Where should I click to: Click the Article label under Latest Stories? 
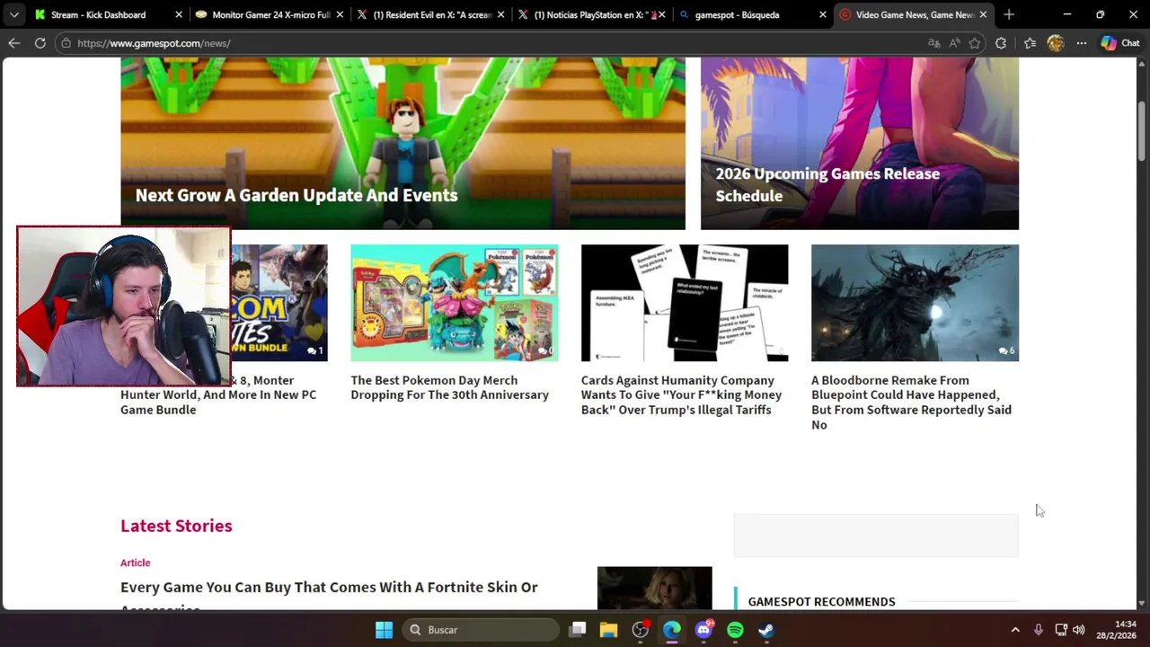coord(135,563)
